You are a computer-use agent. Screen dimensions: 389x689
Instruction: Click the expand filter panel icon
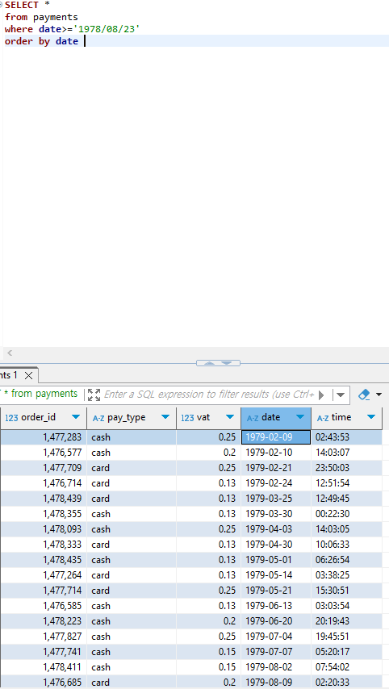94,395
